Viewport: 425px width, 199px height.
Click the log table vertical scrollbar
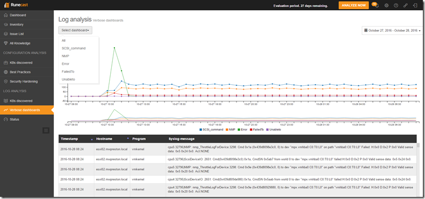418,169
